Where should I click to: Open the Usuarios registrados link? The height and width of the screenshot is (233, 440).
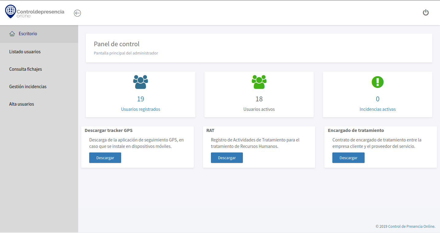tap(140, 109)
